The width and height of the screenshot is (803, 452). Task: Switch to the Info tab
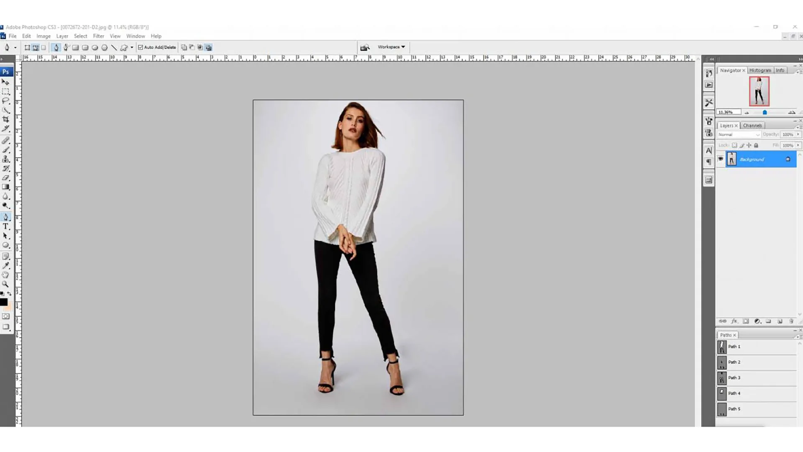point(780,70)
